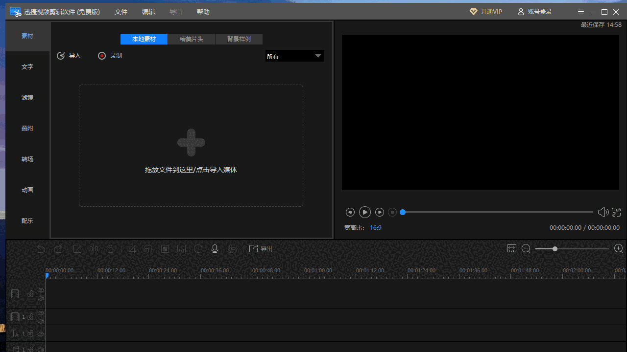This screenshot has width=627, height=352.
Task: Click the fullscreen preview icon
Action: (616, 212)
